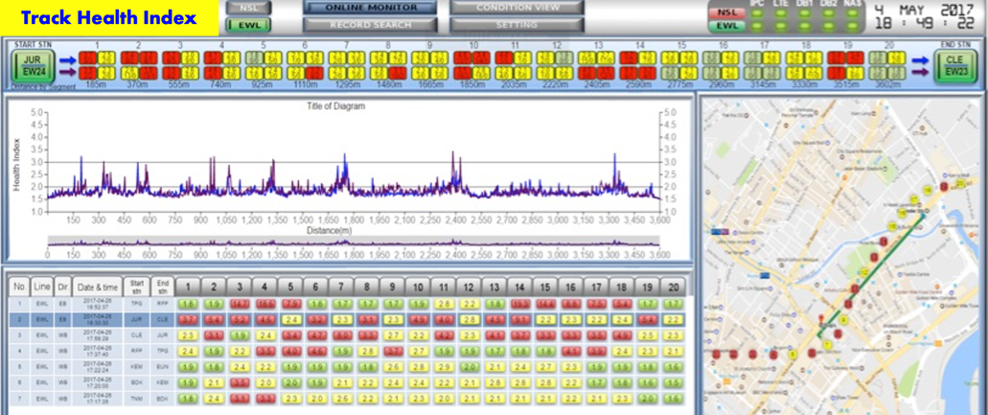The height and width of the screenshot is (415, 988).
Task: Click the segment 1 column header in table
Action: click(188, 286)
